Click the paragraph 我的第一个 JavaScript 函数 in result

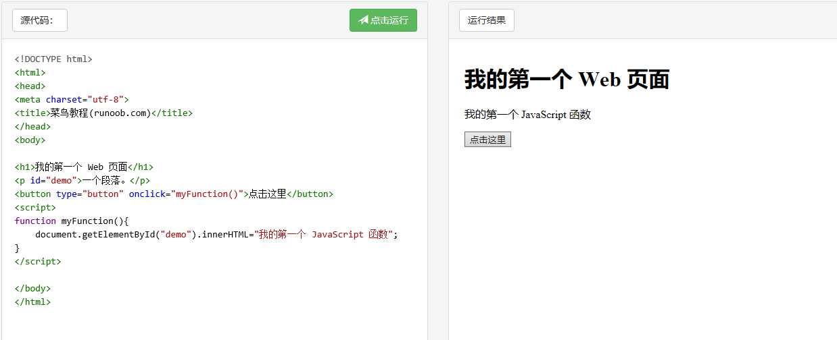pyautogui.click(x=527, y=115)
